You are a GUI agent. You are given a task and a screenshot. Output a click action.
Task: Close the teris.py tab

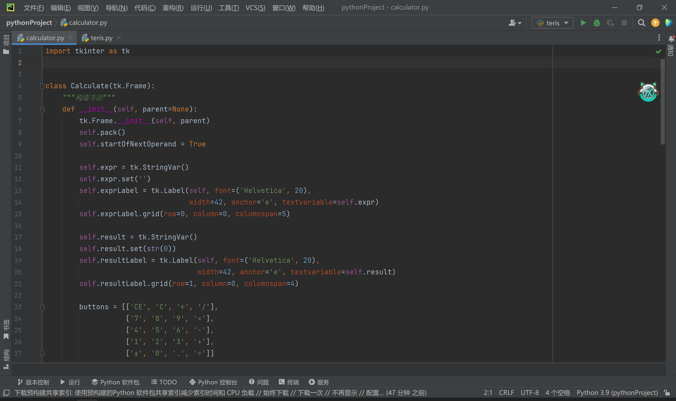pos(119,38)
